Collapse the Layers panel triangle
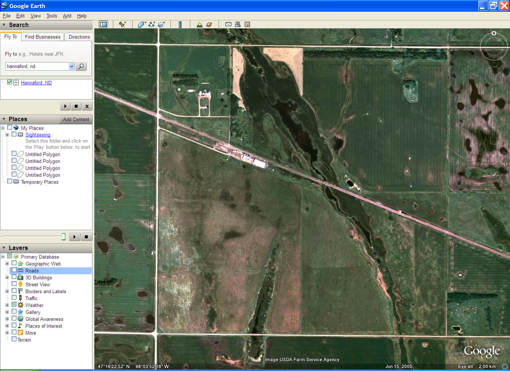 [x=4, y=248]
